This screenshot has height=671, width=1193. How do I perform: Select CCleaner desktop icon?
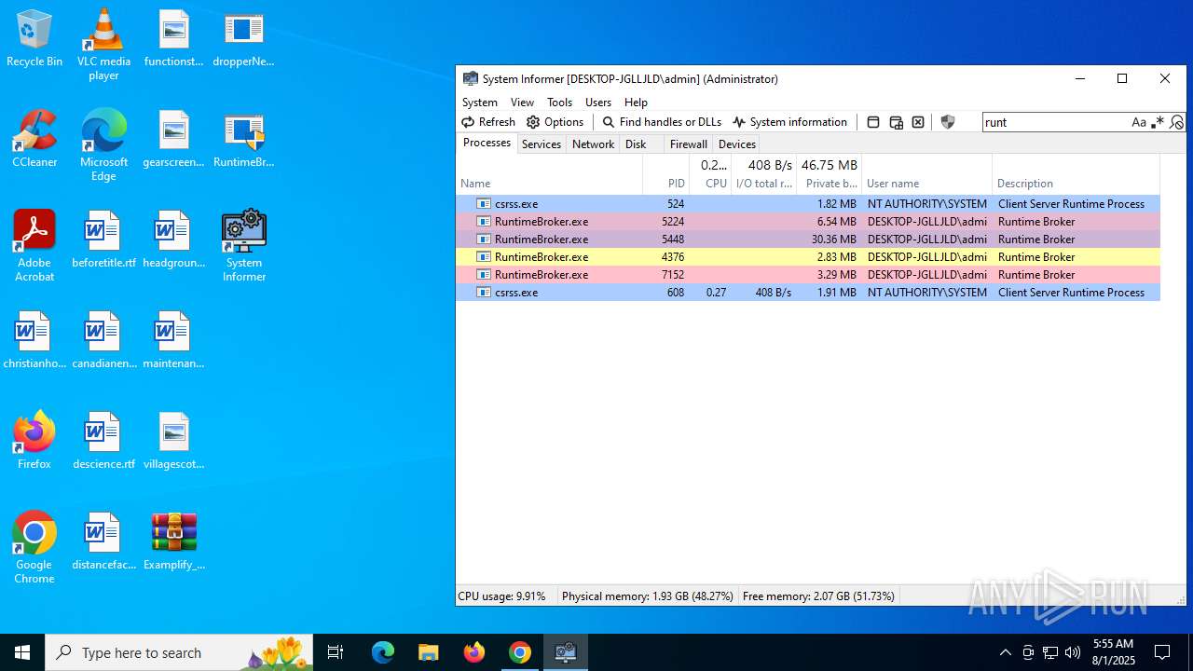tap(34, 140)
